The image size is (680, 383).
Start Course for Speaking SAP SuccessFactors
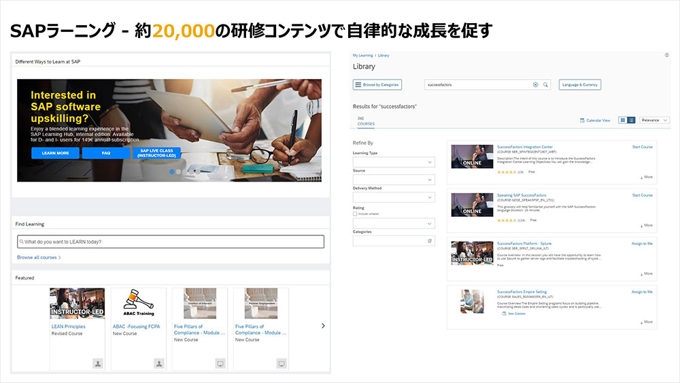coord(642,195)
